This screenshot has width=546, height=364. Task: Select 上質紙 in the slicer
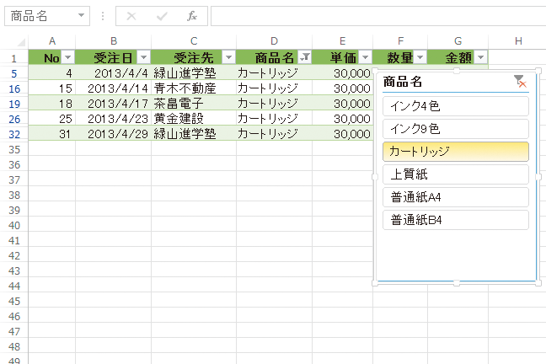pyautogui.click(x=456, y=174)
